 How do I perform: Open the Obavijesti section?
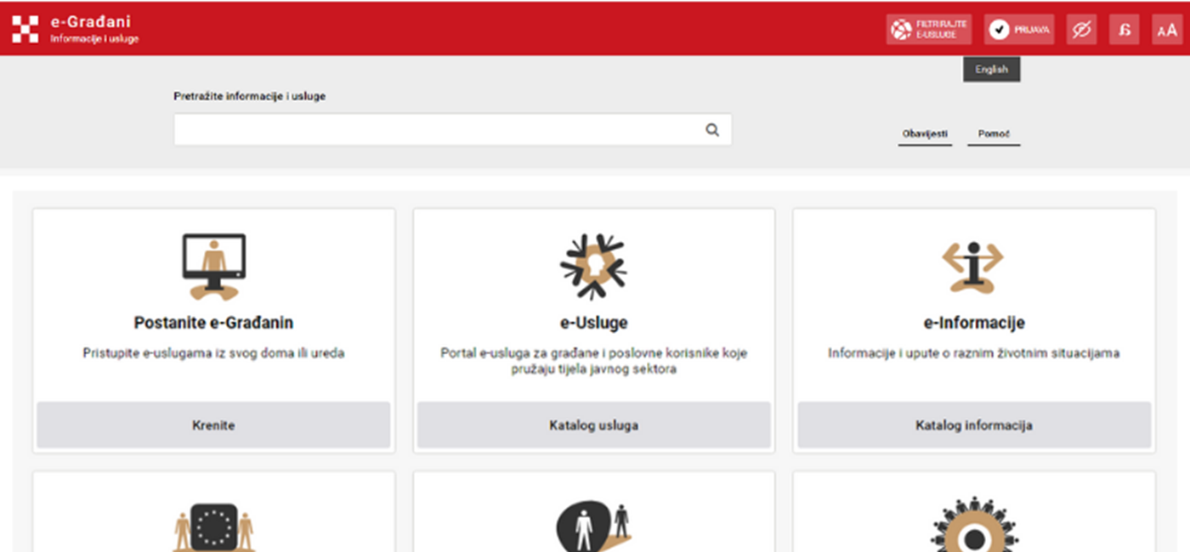coord(924,132)
